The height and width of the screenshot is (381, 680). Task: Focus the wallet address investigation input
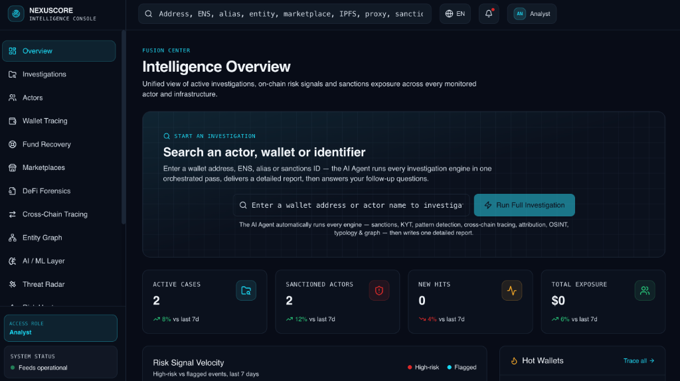click(x=351, y=206)
